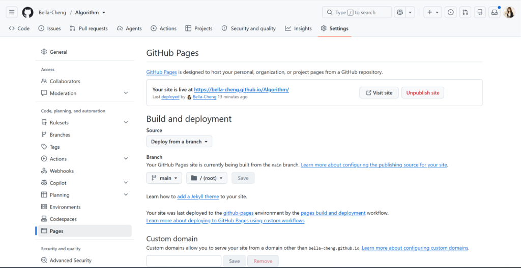Open Moderation in the sidebar

coord(63,93)
